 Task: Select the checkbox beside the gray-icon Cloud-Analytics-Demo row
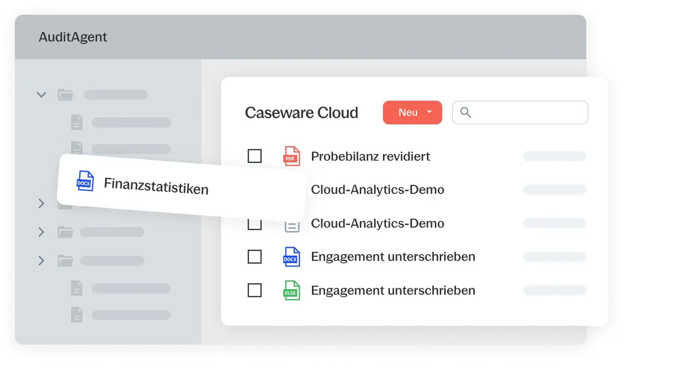pyautogui.click(x=255, y=225)
